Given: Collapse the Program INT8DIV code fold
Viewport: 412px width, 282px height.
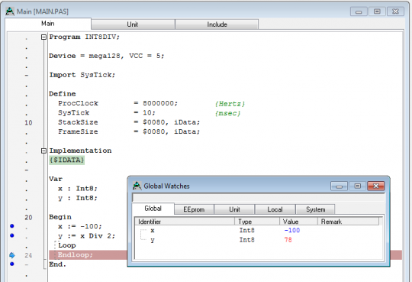Looking at the screenshot, I should [44, 37].
